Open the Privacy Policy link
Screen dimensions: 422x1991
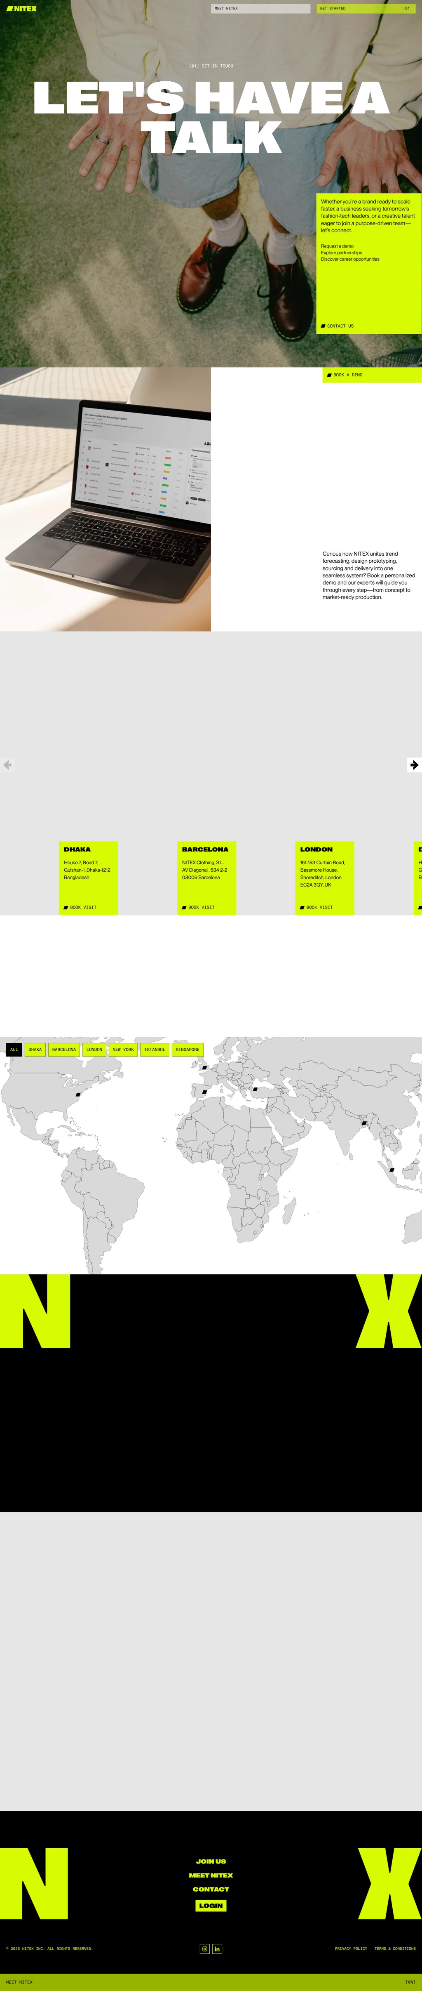pos(351,1949)
